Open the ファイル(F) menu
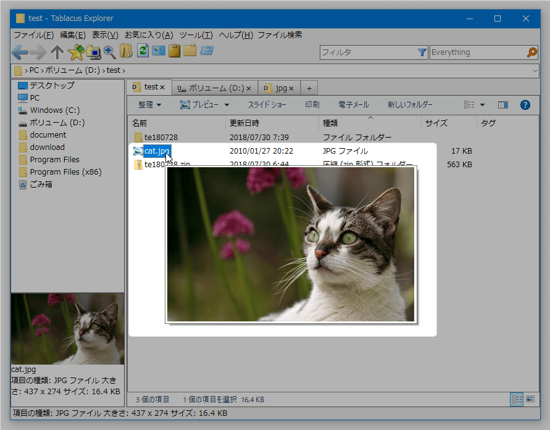Image resolution: width=550 pixels, height=430 pixels. coord(34,35)
